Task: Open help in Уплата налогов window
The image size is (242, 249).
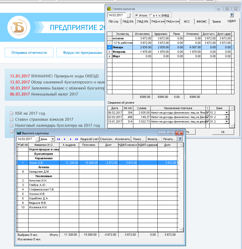Action: pyautogui.click(x=232, y=15)
